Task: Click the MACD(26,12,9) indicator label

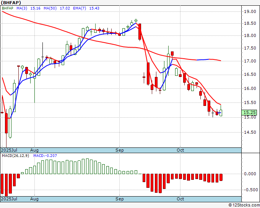Action: (x=15, y=156)
